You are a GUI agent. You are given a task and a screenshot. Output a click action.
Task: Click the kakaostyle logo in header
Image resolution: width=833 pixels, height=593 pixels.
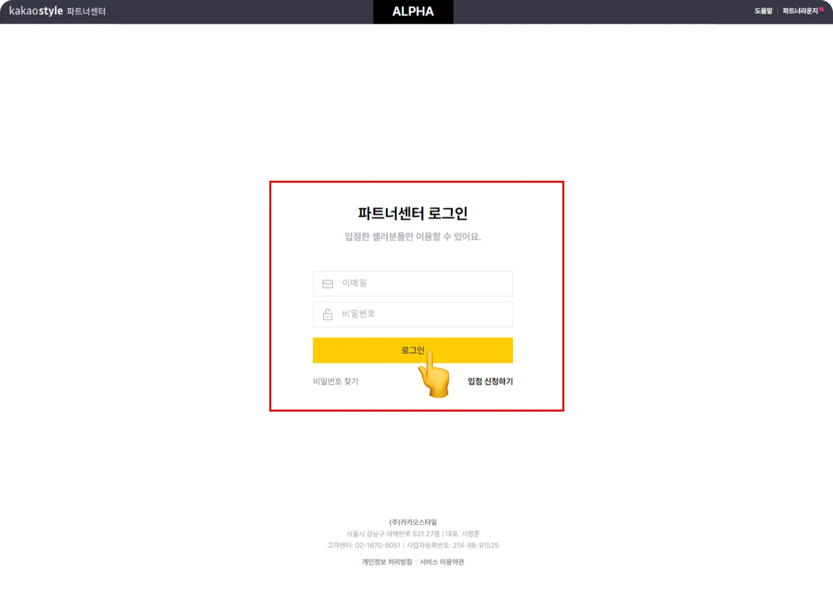(x=36, y=11)
